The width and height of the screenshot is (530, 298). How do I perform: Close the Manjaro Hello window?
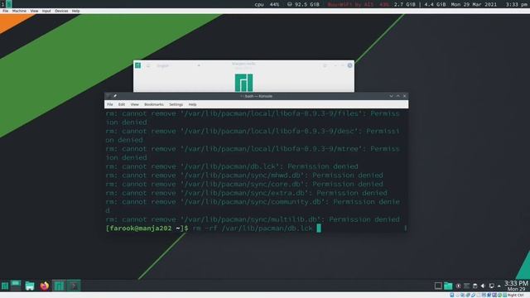(349, 65)
